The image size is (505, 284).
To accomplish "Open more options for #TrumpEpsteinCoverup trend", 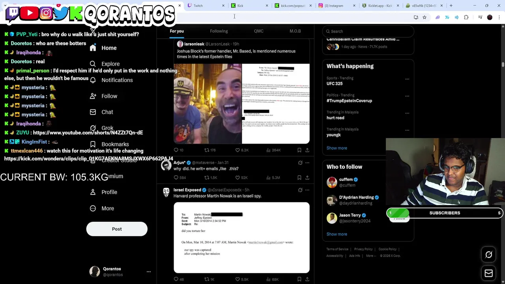I will pyautogui.click(x=407, y=96).
